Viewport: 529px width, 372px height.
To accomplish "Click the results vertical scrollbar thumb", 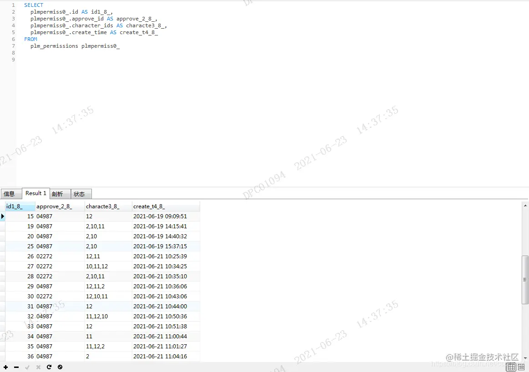I will pos(525,280).
